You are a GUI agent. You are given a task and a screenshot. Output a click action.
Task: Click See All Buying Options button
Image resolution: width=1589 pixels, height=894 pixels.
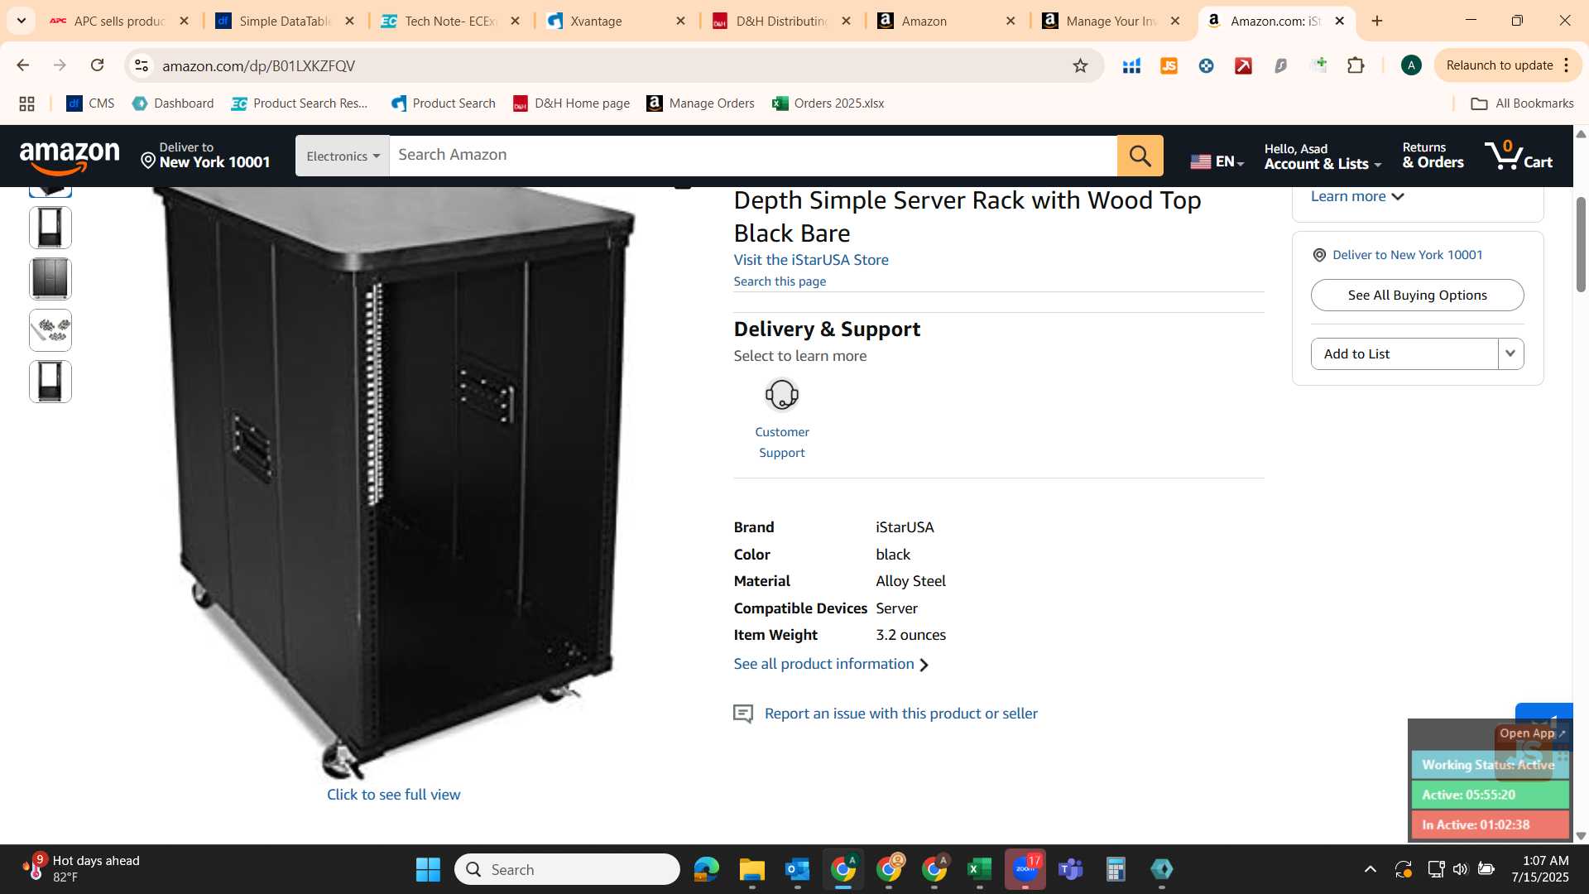[1417, 296]
